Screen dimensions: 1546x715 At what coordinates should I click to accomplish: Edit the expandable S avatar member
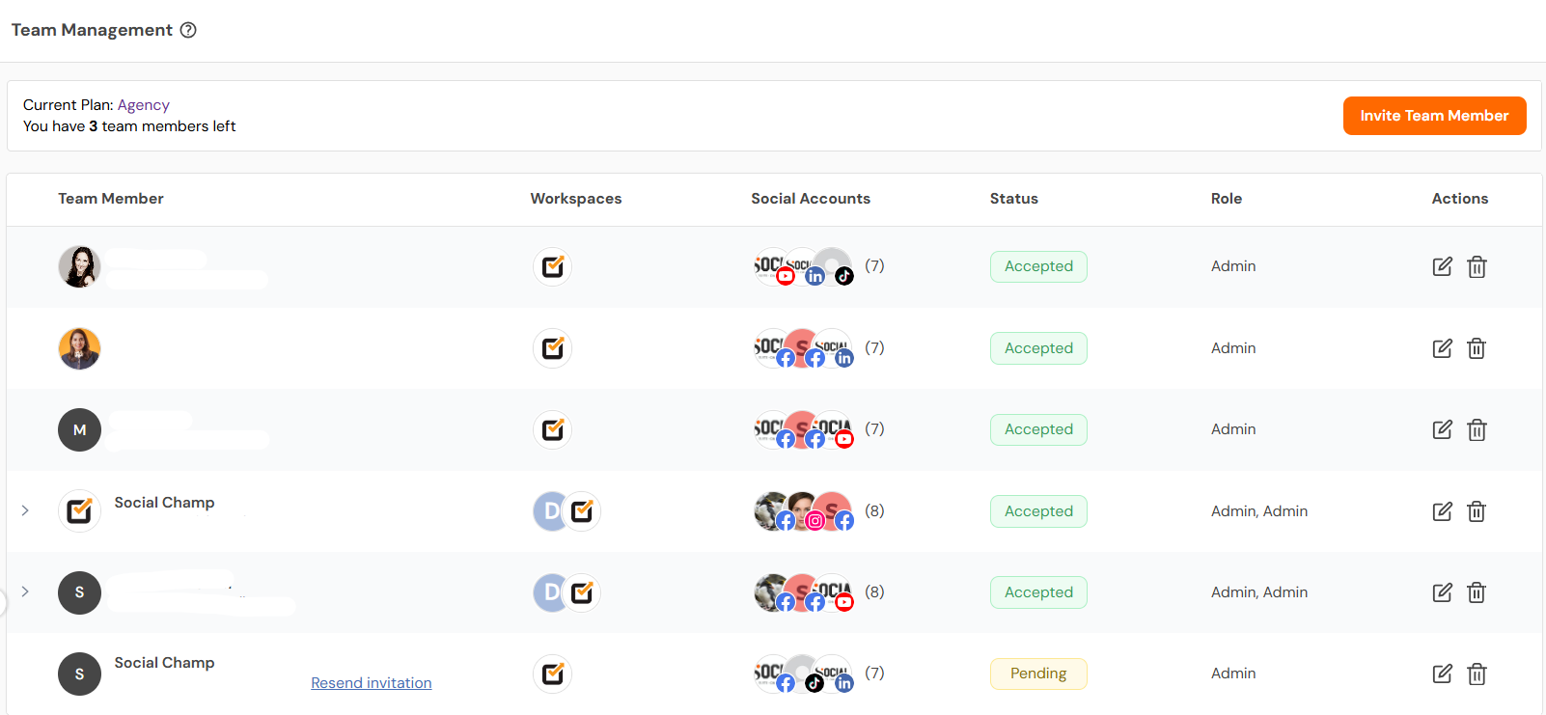pyautogui.click(x=1442, y=592)
